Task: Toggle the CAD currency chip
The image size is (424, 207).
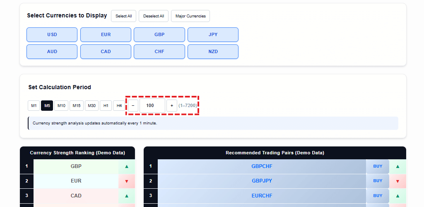Action: (106, 51)
